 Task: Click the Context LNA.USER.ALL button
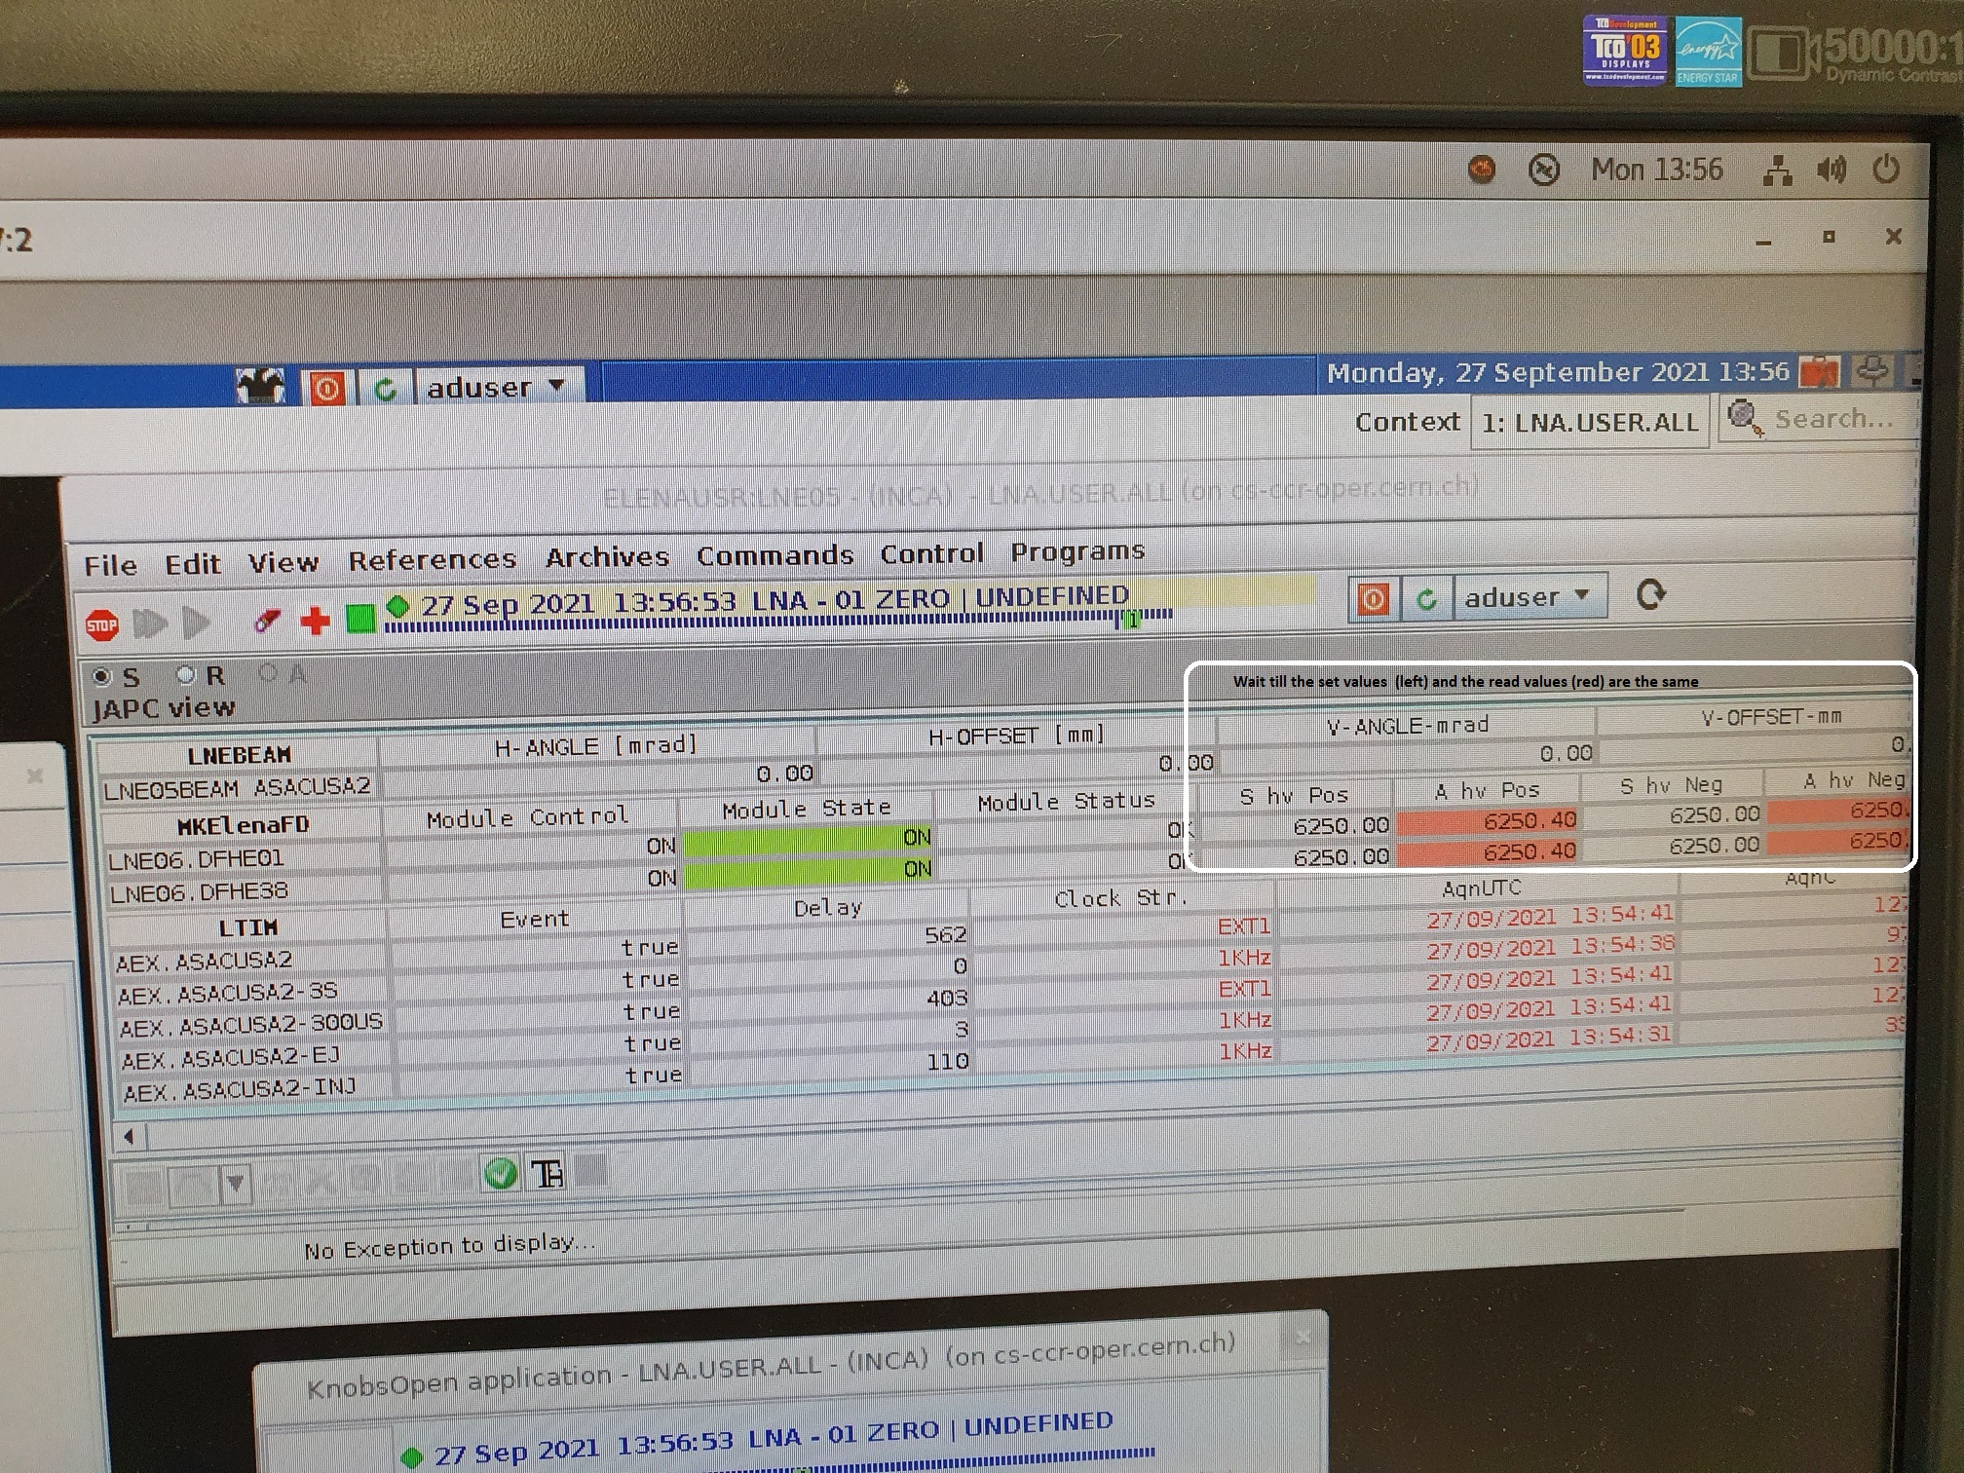[1589, 423]
